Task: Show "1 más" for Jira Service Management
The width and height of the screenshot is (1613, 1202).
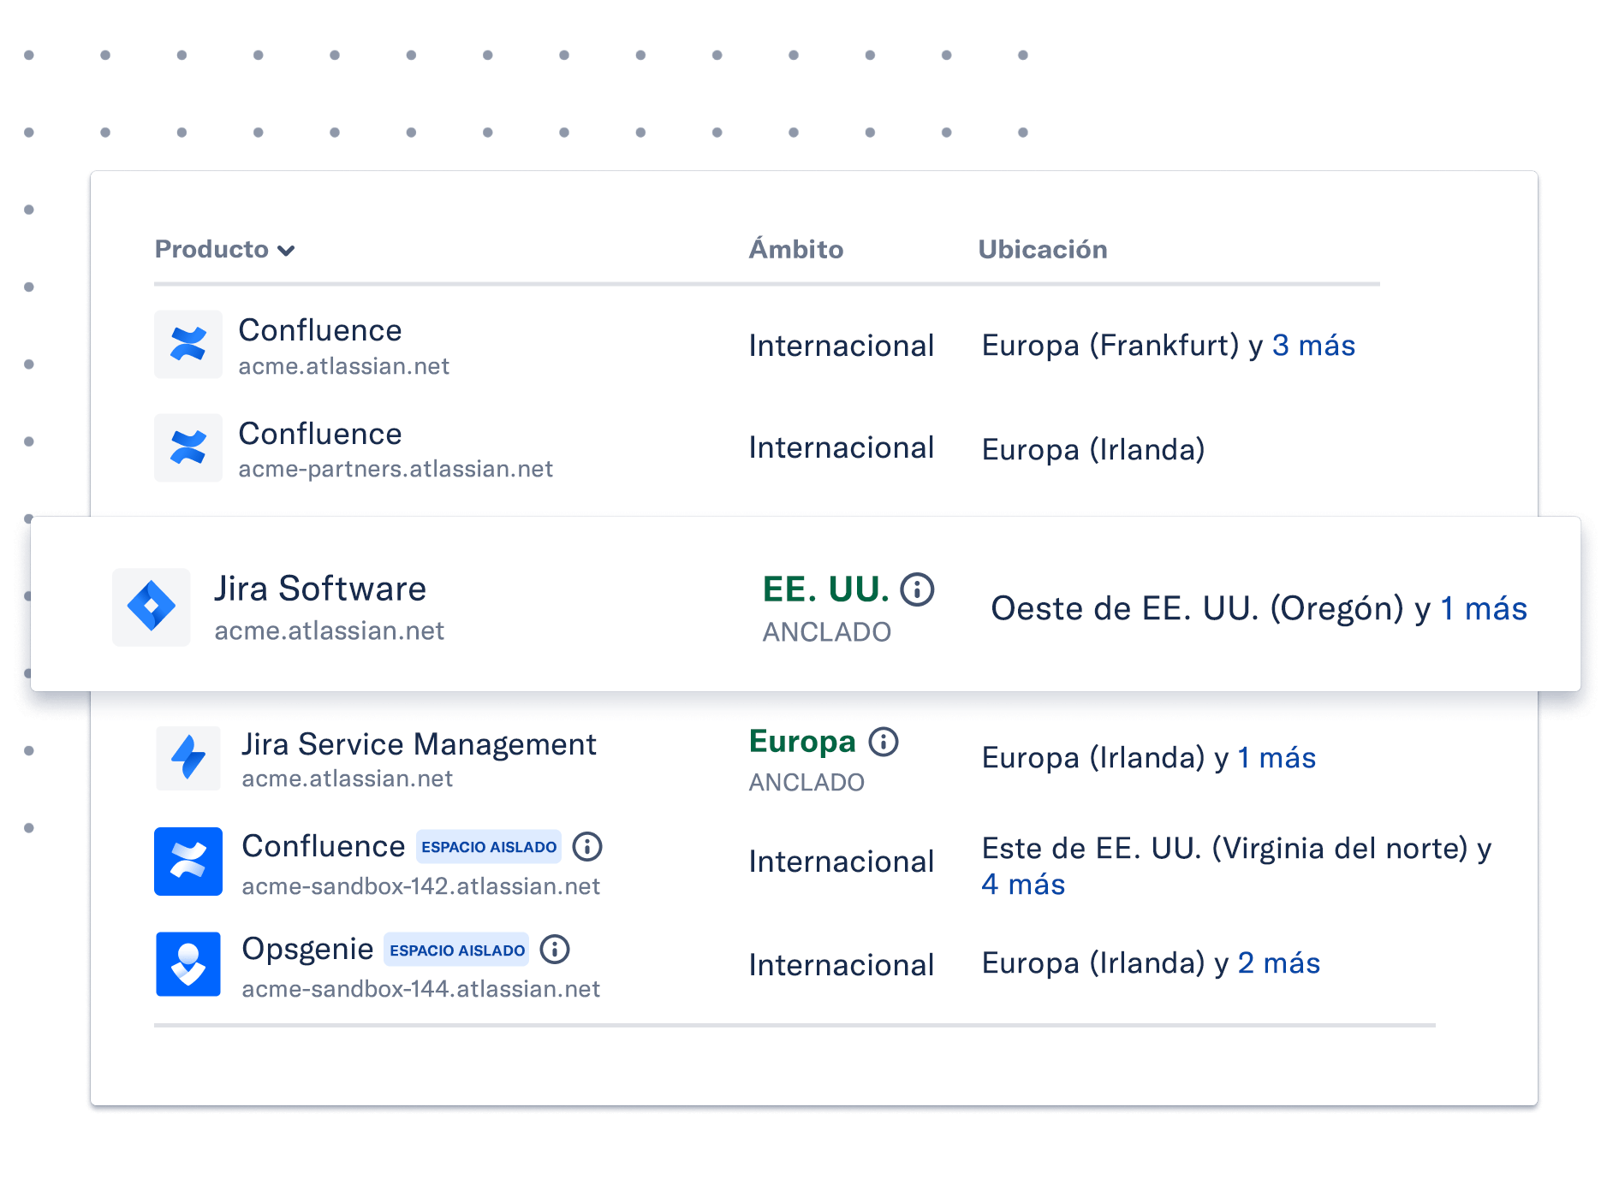Action: coord(1277,758)
